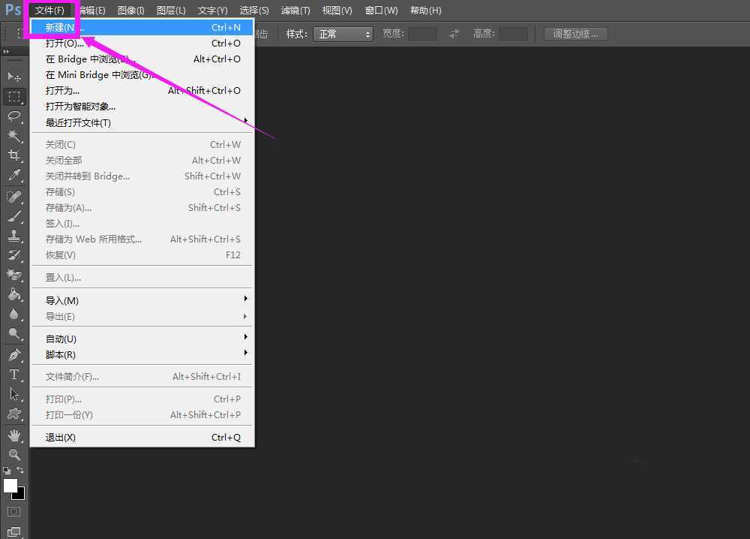Open the 滤镜(T) menu

(x=295, y=10)
